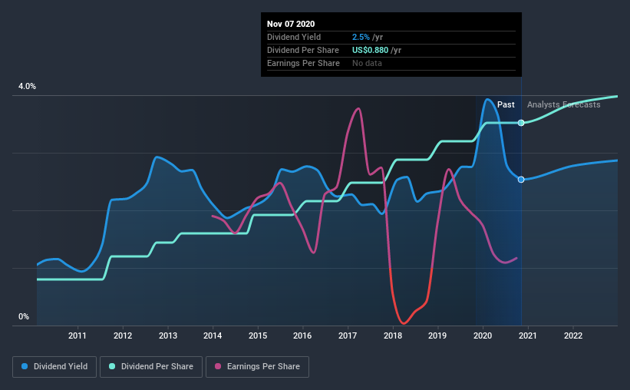
Task: Click the US$0.880 dividend per share value
Action: tap(370, 50)
